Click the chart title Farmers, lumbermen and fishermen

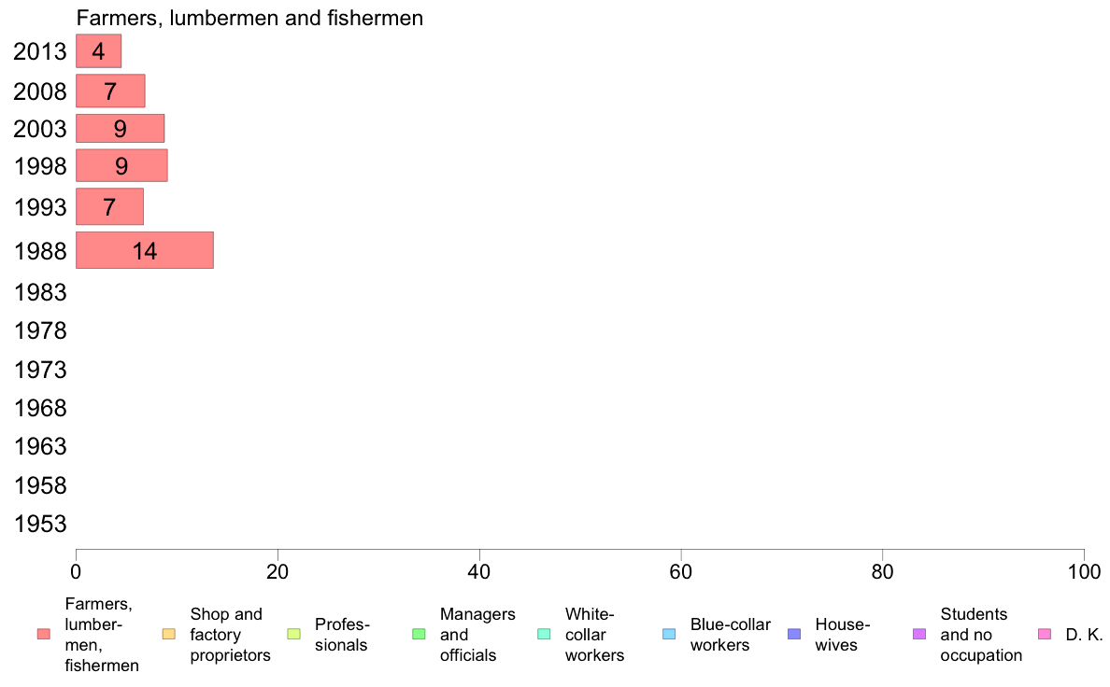[x=249, y=18]
